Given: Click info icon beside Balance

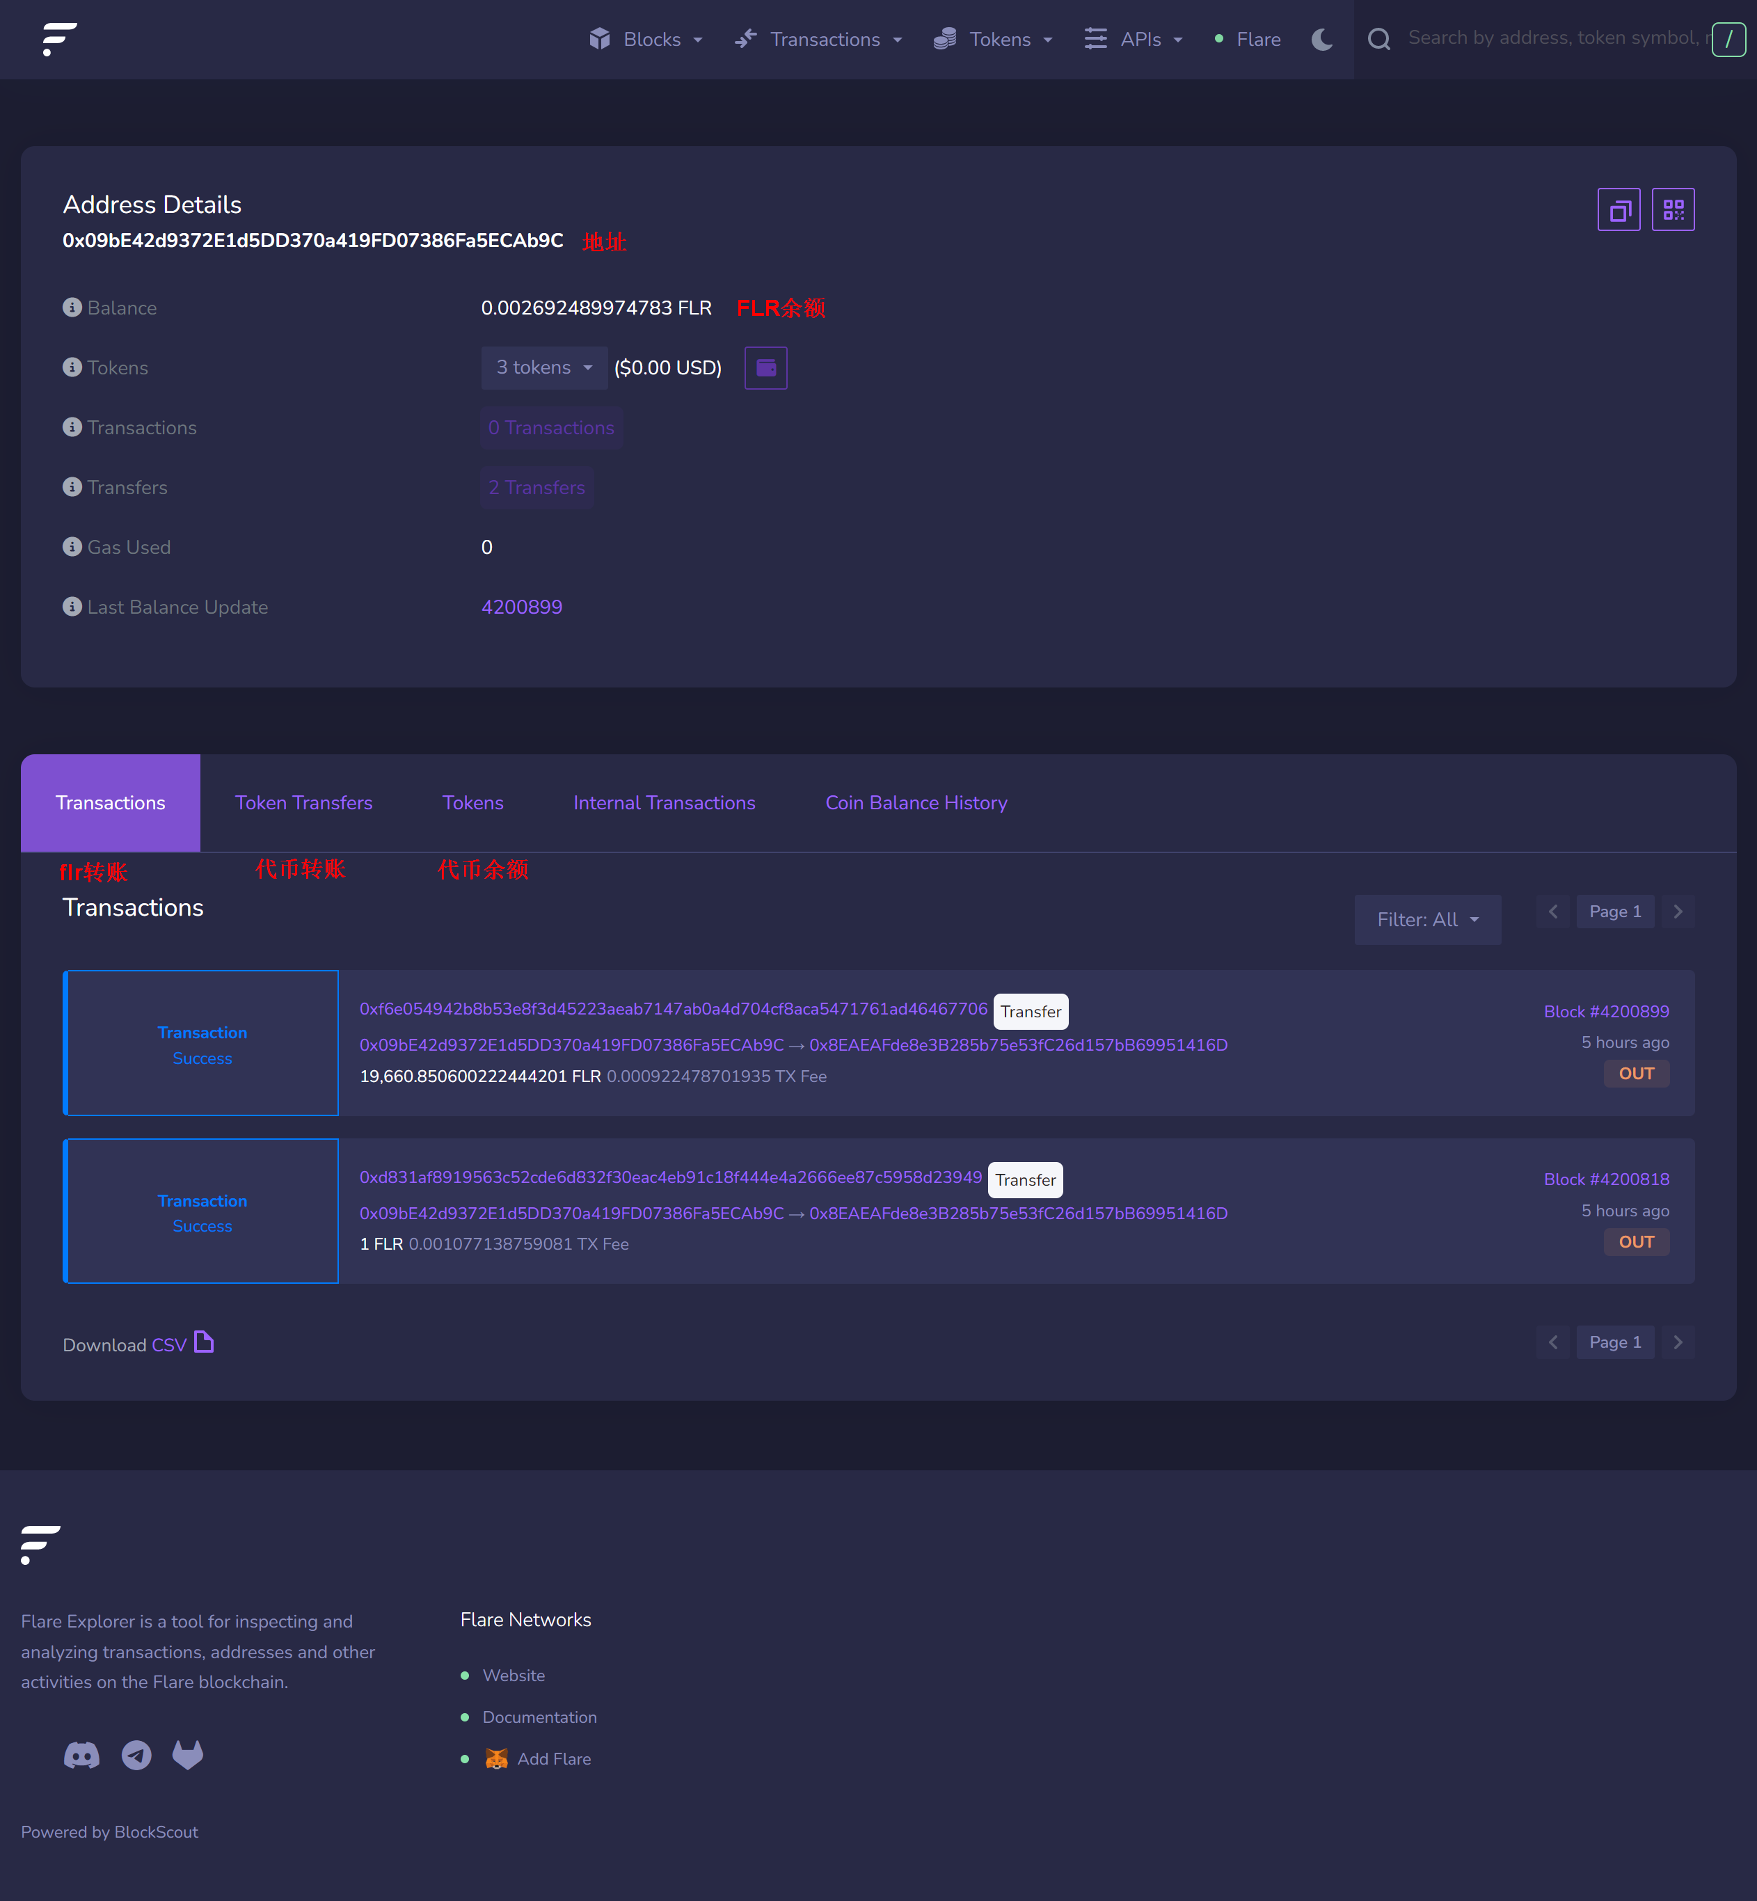Looking at the screenshot, I should [72, 307].
